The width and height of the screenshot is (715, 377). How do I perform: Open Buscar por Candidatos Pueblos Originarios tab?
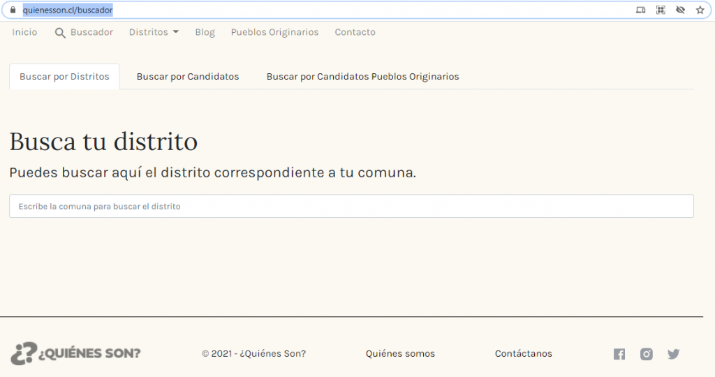[362, 77]
